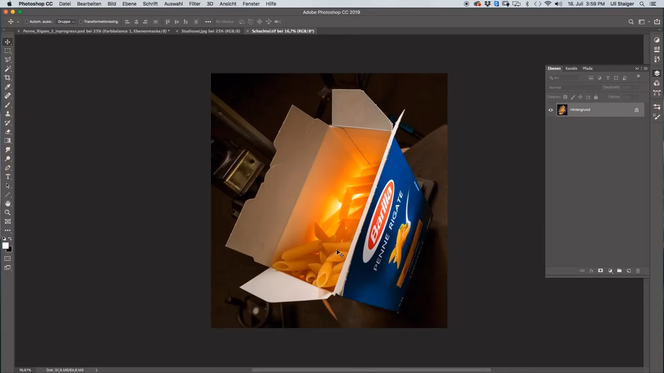This screenshot has width=664, height=373.
Task: Switch to the Kanäle tab
Action: click(571, 68)
